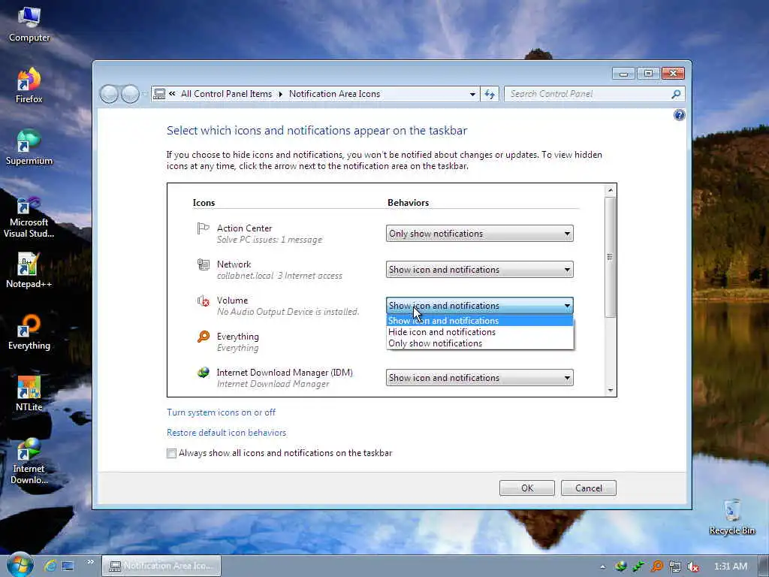The height and width of the screenshot is (577, 769).
Task: Click the green tray icon next to IDM
Action: (638, 566)
